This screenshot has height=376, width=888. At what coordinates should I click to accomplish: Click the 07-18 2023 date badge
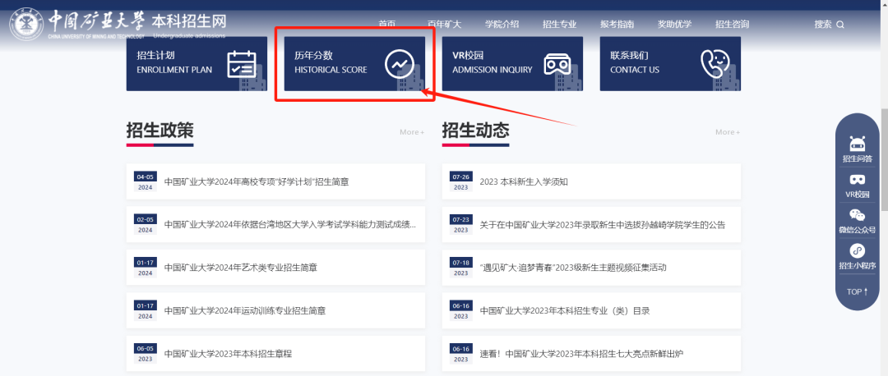point(461,268)
